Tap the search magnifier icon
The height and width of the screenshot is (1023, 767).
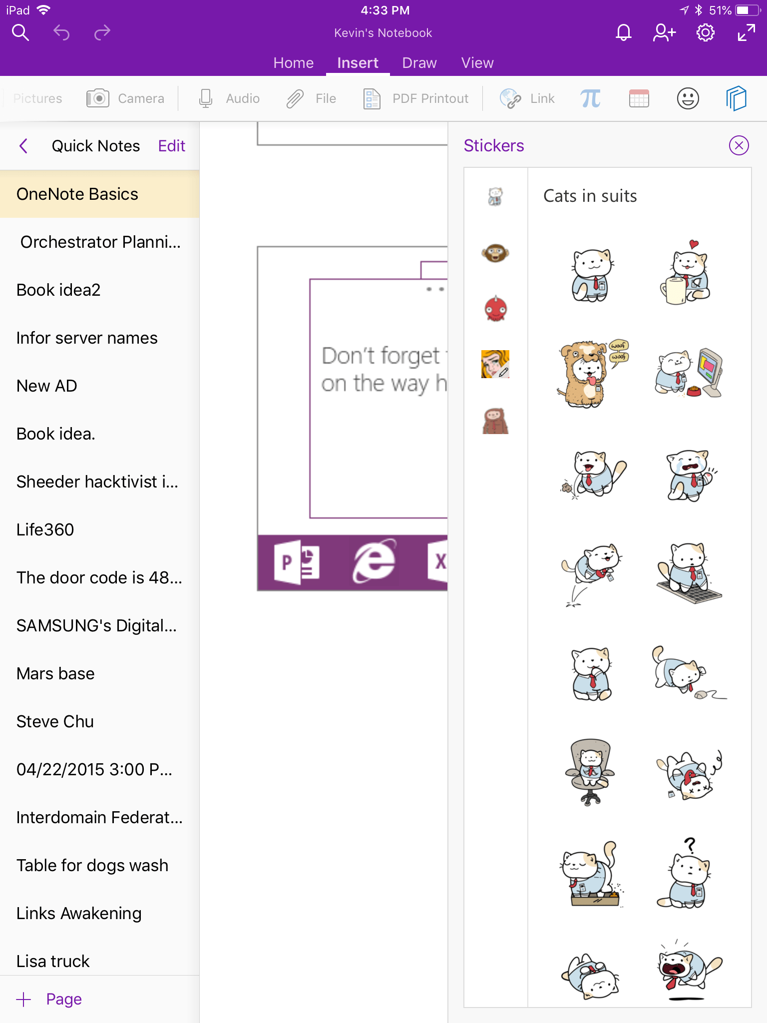click(x=20, y=33)
